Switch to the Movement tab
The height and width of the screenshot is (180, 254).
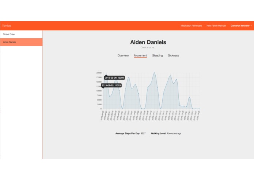pos(140,55)
